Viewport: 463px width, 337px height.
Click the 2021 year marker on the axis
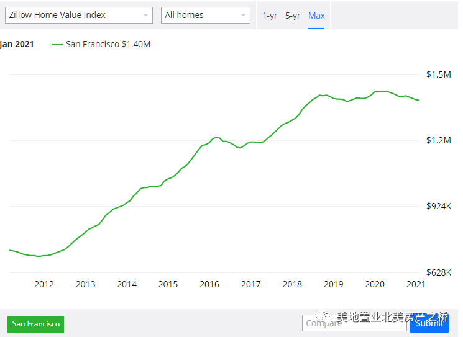tap(415, 284)
